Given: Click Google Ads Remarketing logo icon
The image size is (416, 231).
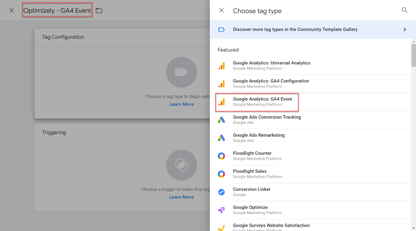Looking at the screenshot, I should point(222,138).
